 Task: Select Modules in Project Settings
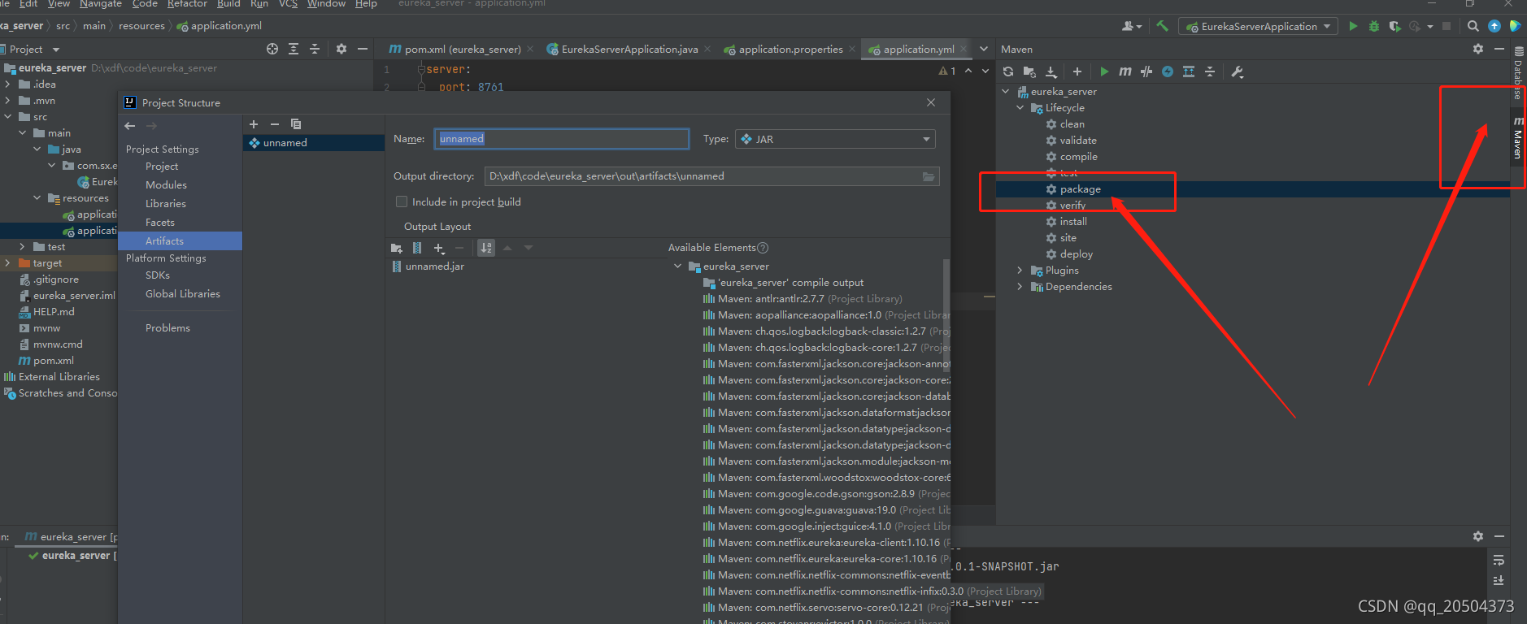coord(166,185)
